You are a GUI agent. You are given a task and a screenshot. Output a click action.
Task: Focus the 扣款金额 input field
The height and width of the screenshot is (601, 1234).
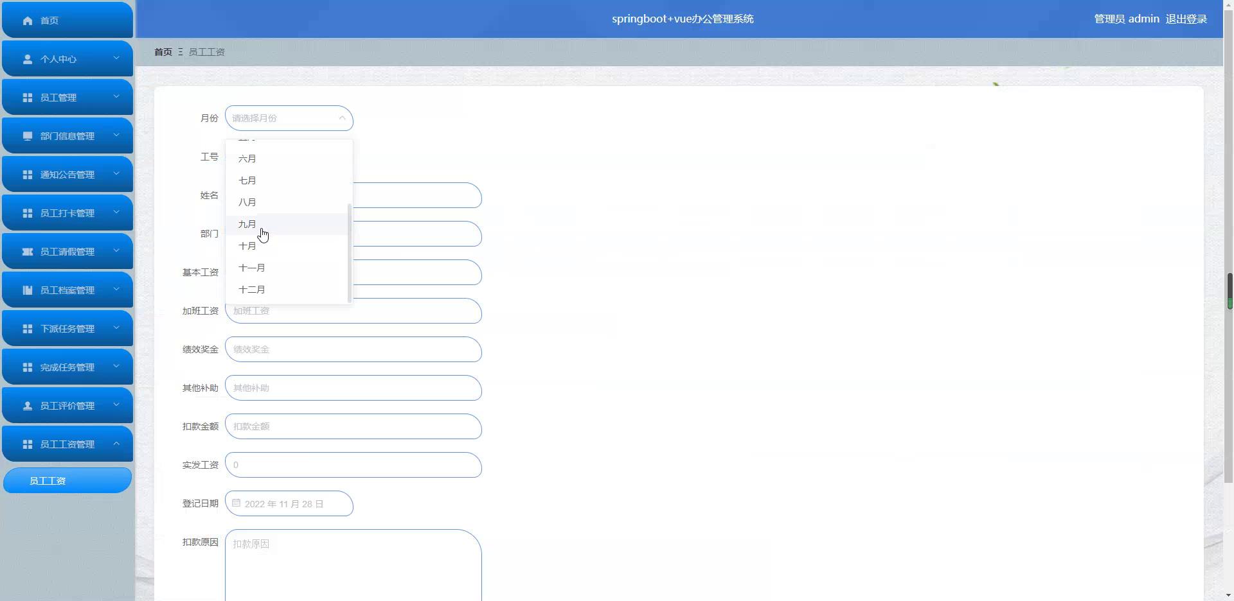(x=353, y=426)
